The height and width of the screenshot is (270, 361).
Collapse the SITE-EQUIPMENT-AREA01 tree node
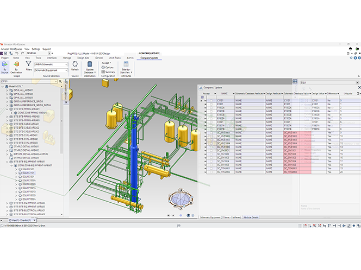coord(8,161)
